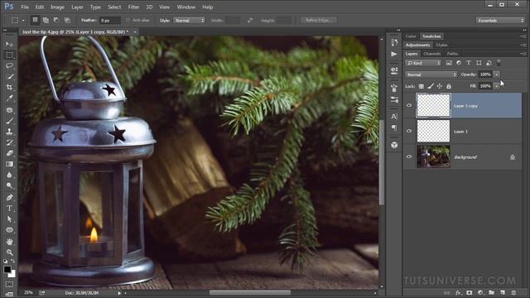Screen dimensions: 530x298
Task: Click the foreground color swatch
Action: point(7,269)
